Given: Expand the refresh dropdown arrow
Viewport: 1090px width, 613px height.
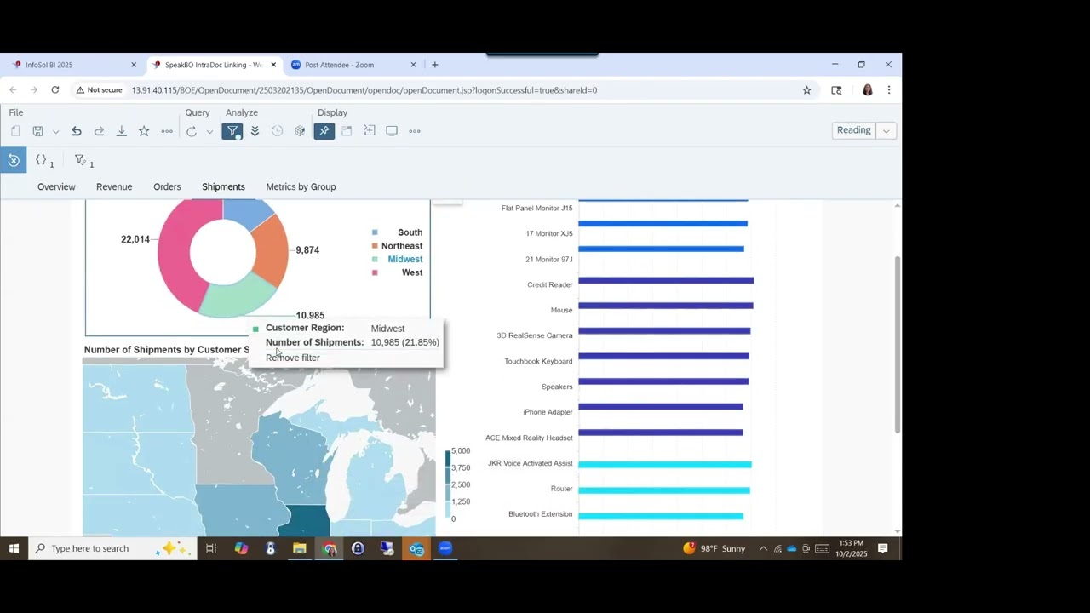Looking at the screenshot, I should [209, 132].
